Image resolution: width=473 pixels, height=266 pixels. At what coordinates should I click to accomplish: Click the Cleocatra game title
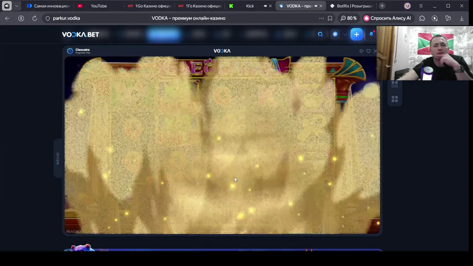(x=82, y=50)
